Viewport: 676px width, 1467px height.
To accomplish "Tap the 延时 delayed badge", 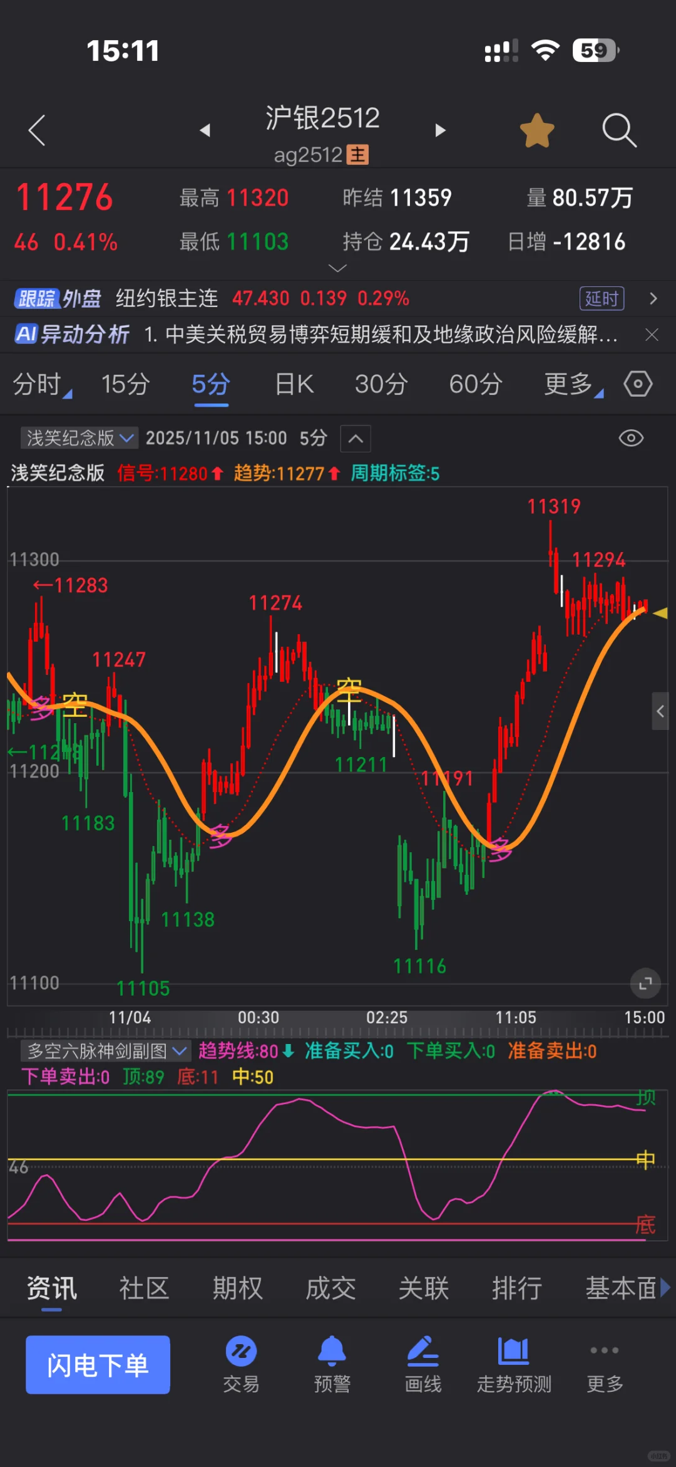I will (x=602, y=298).
